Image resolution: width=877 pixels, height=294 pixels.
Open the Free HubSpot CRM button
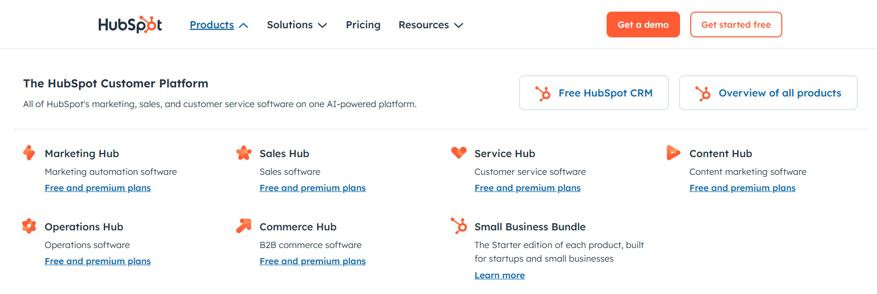pos(594,93)
